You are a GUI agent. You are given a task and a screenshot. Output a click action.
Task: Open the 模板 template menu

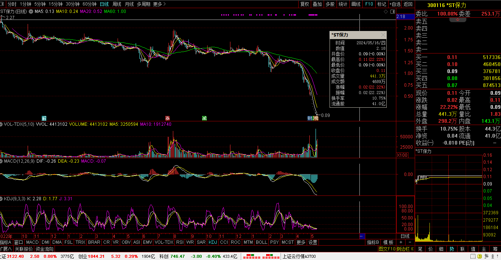[x=388, y=242]
